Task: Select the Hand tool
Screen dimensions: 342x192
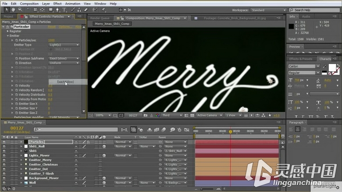Action: (x=14, y=10)
